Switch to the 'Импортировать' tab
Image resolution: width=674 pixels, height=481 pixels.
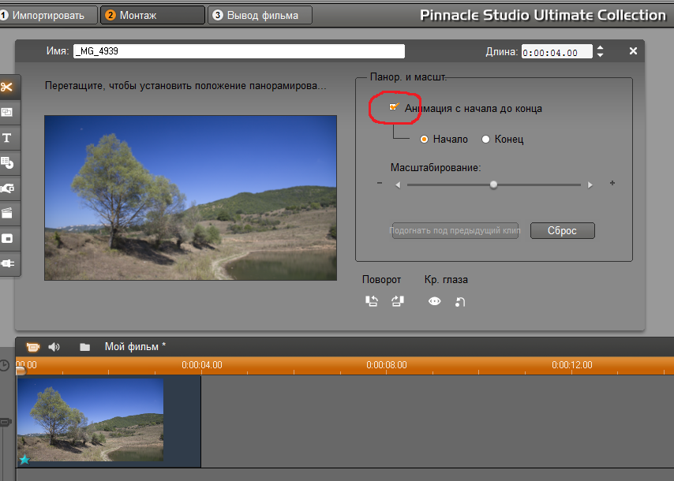(x=47, y=16)
